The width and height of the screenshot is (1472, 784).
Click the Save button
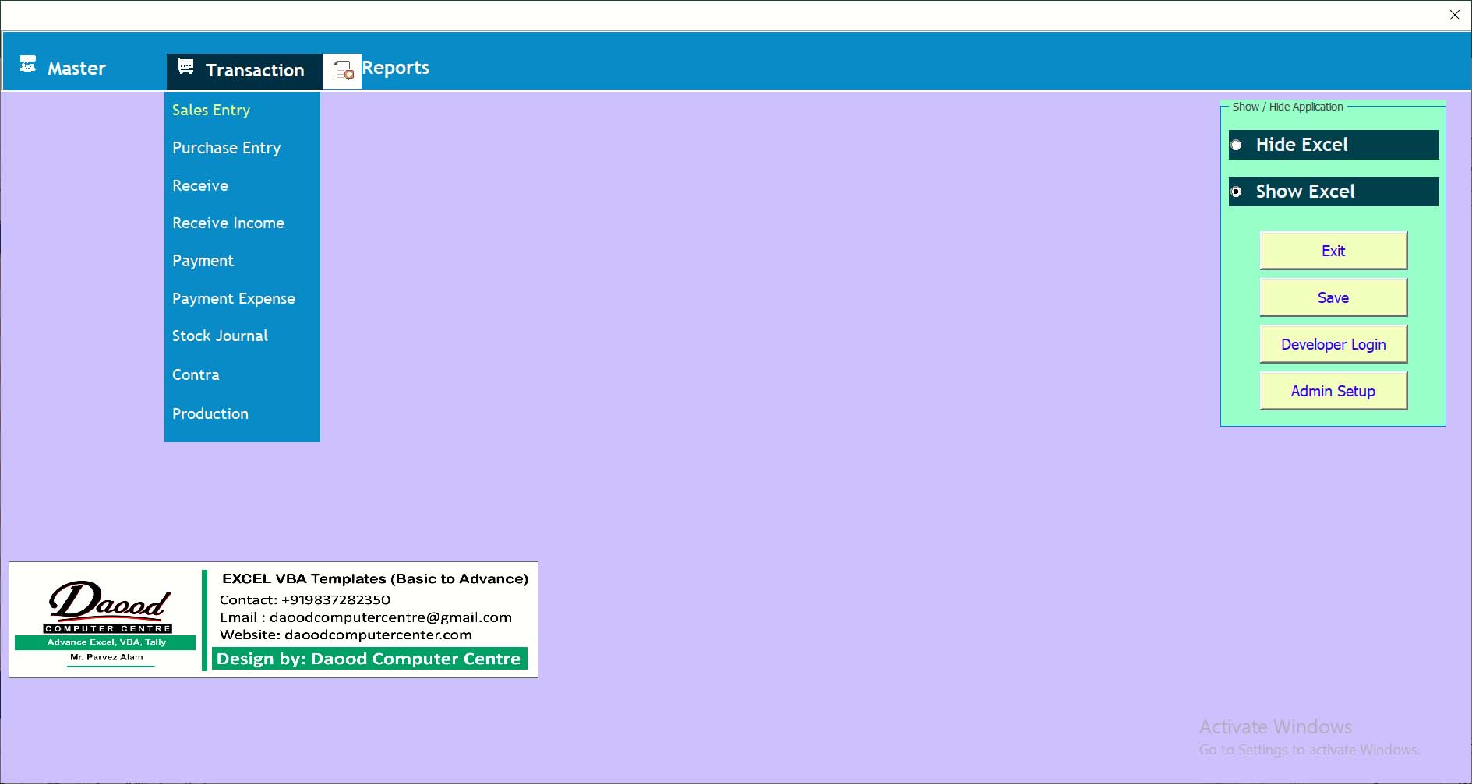pos(1333,297)
